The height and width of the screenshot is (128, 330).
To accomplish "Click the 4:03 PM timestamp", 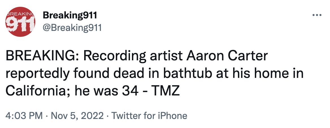I will coord(24,116).
